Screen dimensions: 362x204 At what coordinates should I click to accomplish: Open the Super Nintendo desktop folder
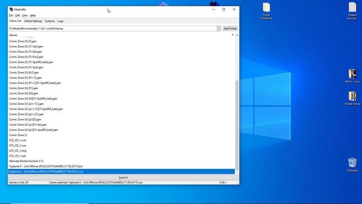point(266,11)
